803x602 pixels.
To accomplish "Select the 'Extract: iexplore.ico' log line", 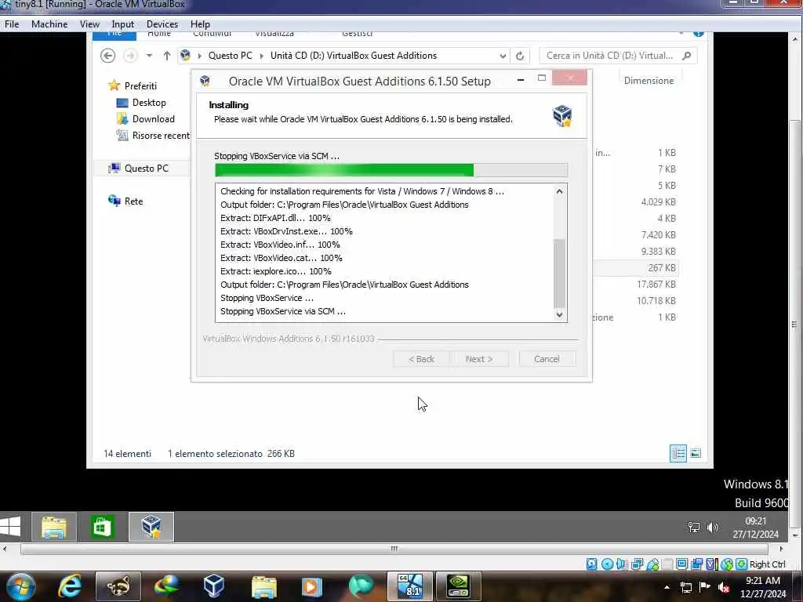I will tap(275, 271).
